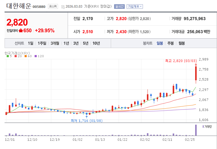Switch to the 1년 line chart
Viewport: 217px width, 149px height.
click(x=66, y=43)
